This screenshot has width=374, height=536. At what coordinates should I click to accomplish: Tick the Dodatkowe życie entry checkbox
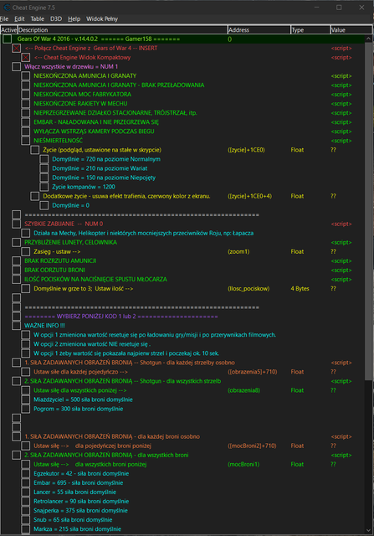point(35,196)
